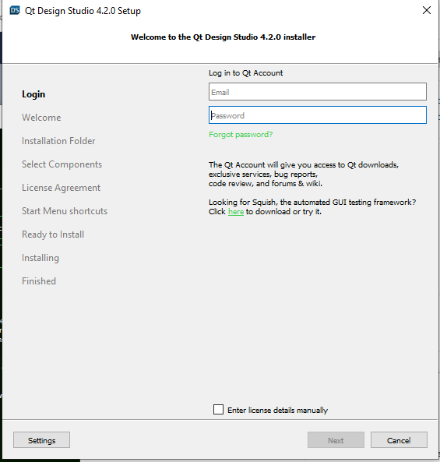Select the Ready to Install step

coord(53,235)
